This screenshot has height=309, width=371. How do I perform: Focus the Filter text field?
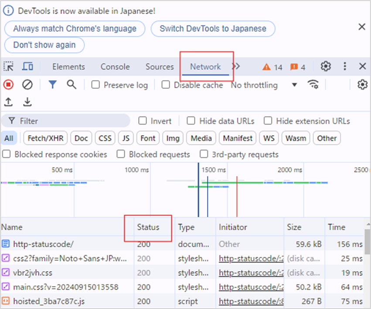(66, 121)
